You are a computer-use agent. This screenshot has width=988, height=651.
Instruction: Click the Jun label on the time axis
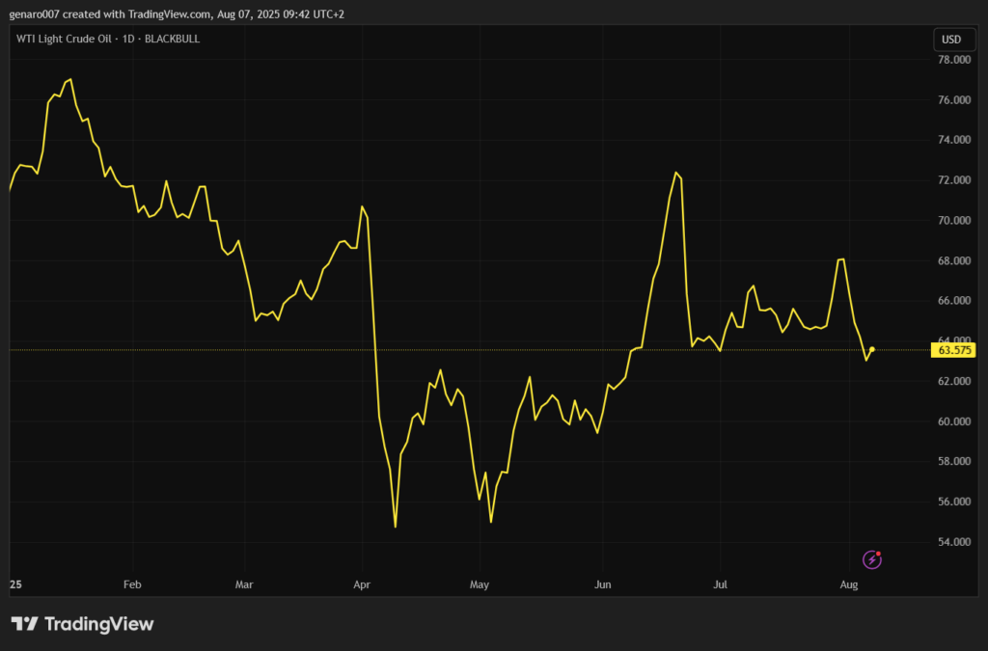pos(603,584)
